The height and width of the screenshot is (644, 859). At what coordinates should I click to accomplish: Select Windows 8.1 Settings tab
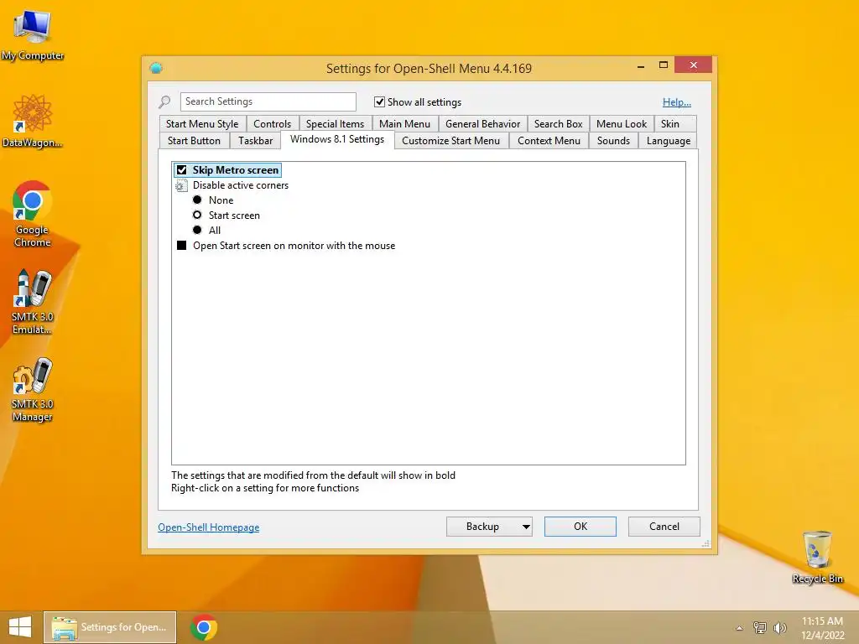click(x=337, y=140)
